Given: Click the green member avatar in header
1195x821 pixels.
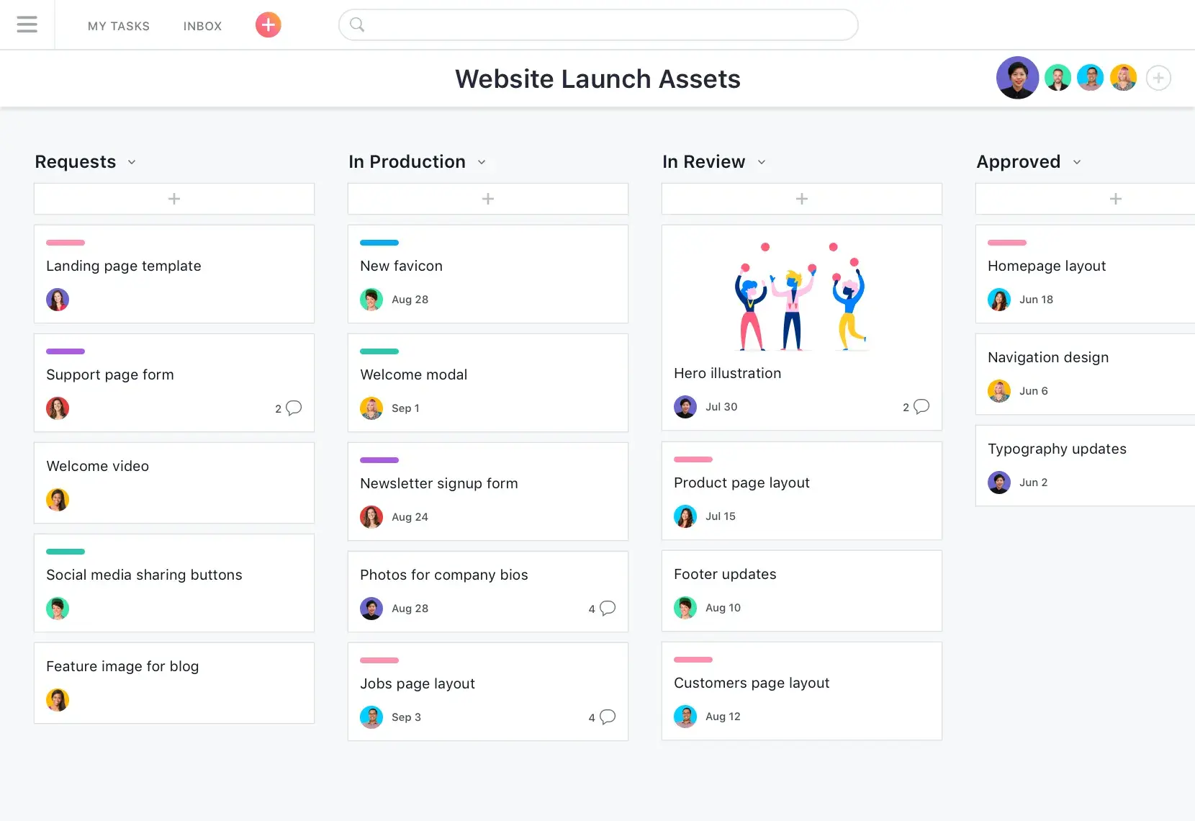Looking at the screenshot, I should click(x=1058, y=78).
